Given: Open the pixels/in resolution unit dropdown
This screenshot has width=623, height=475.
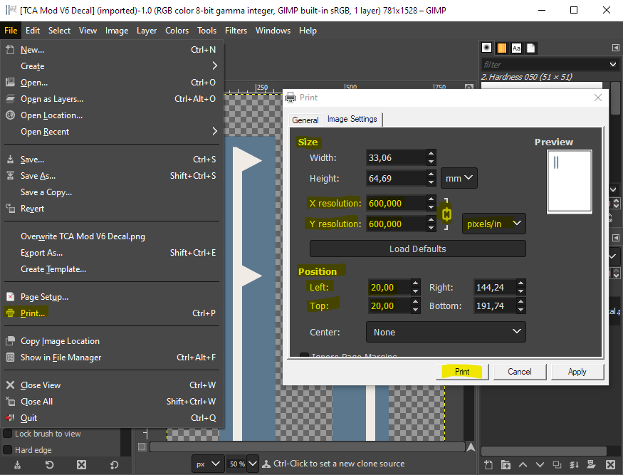Looking at the screenshot, I should (494, 224).
